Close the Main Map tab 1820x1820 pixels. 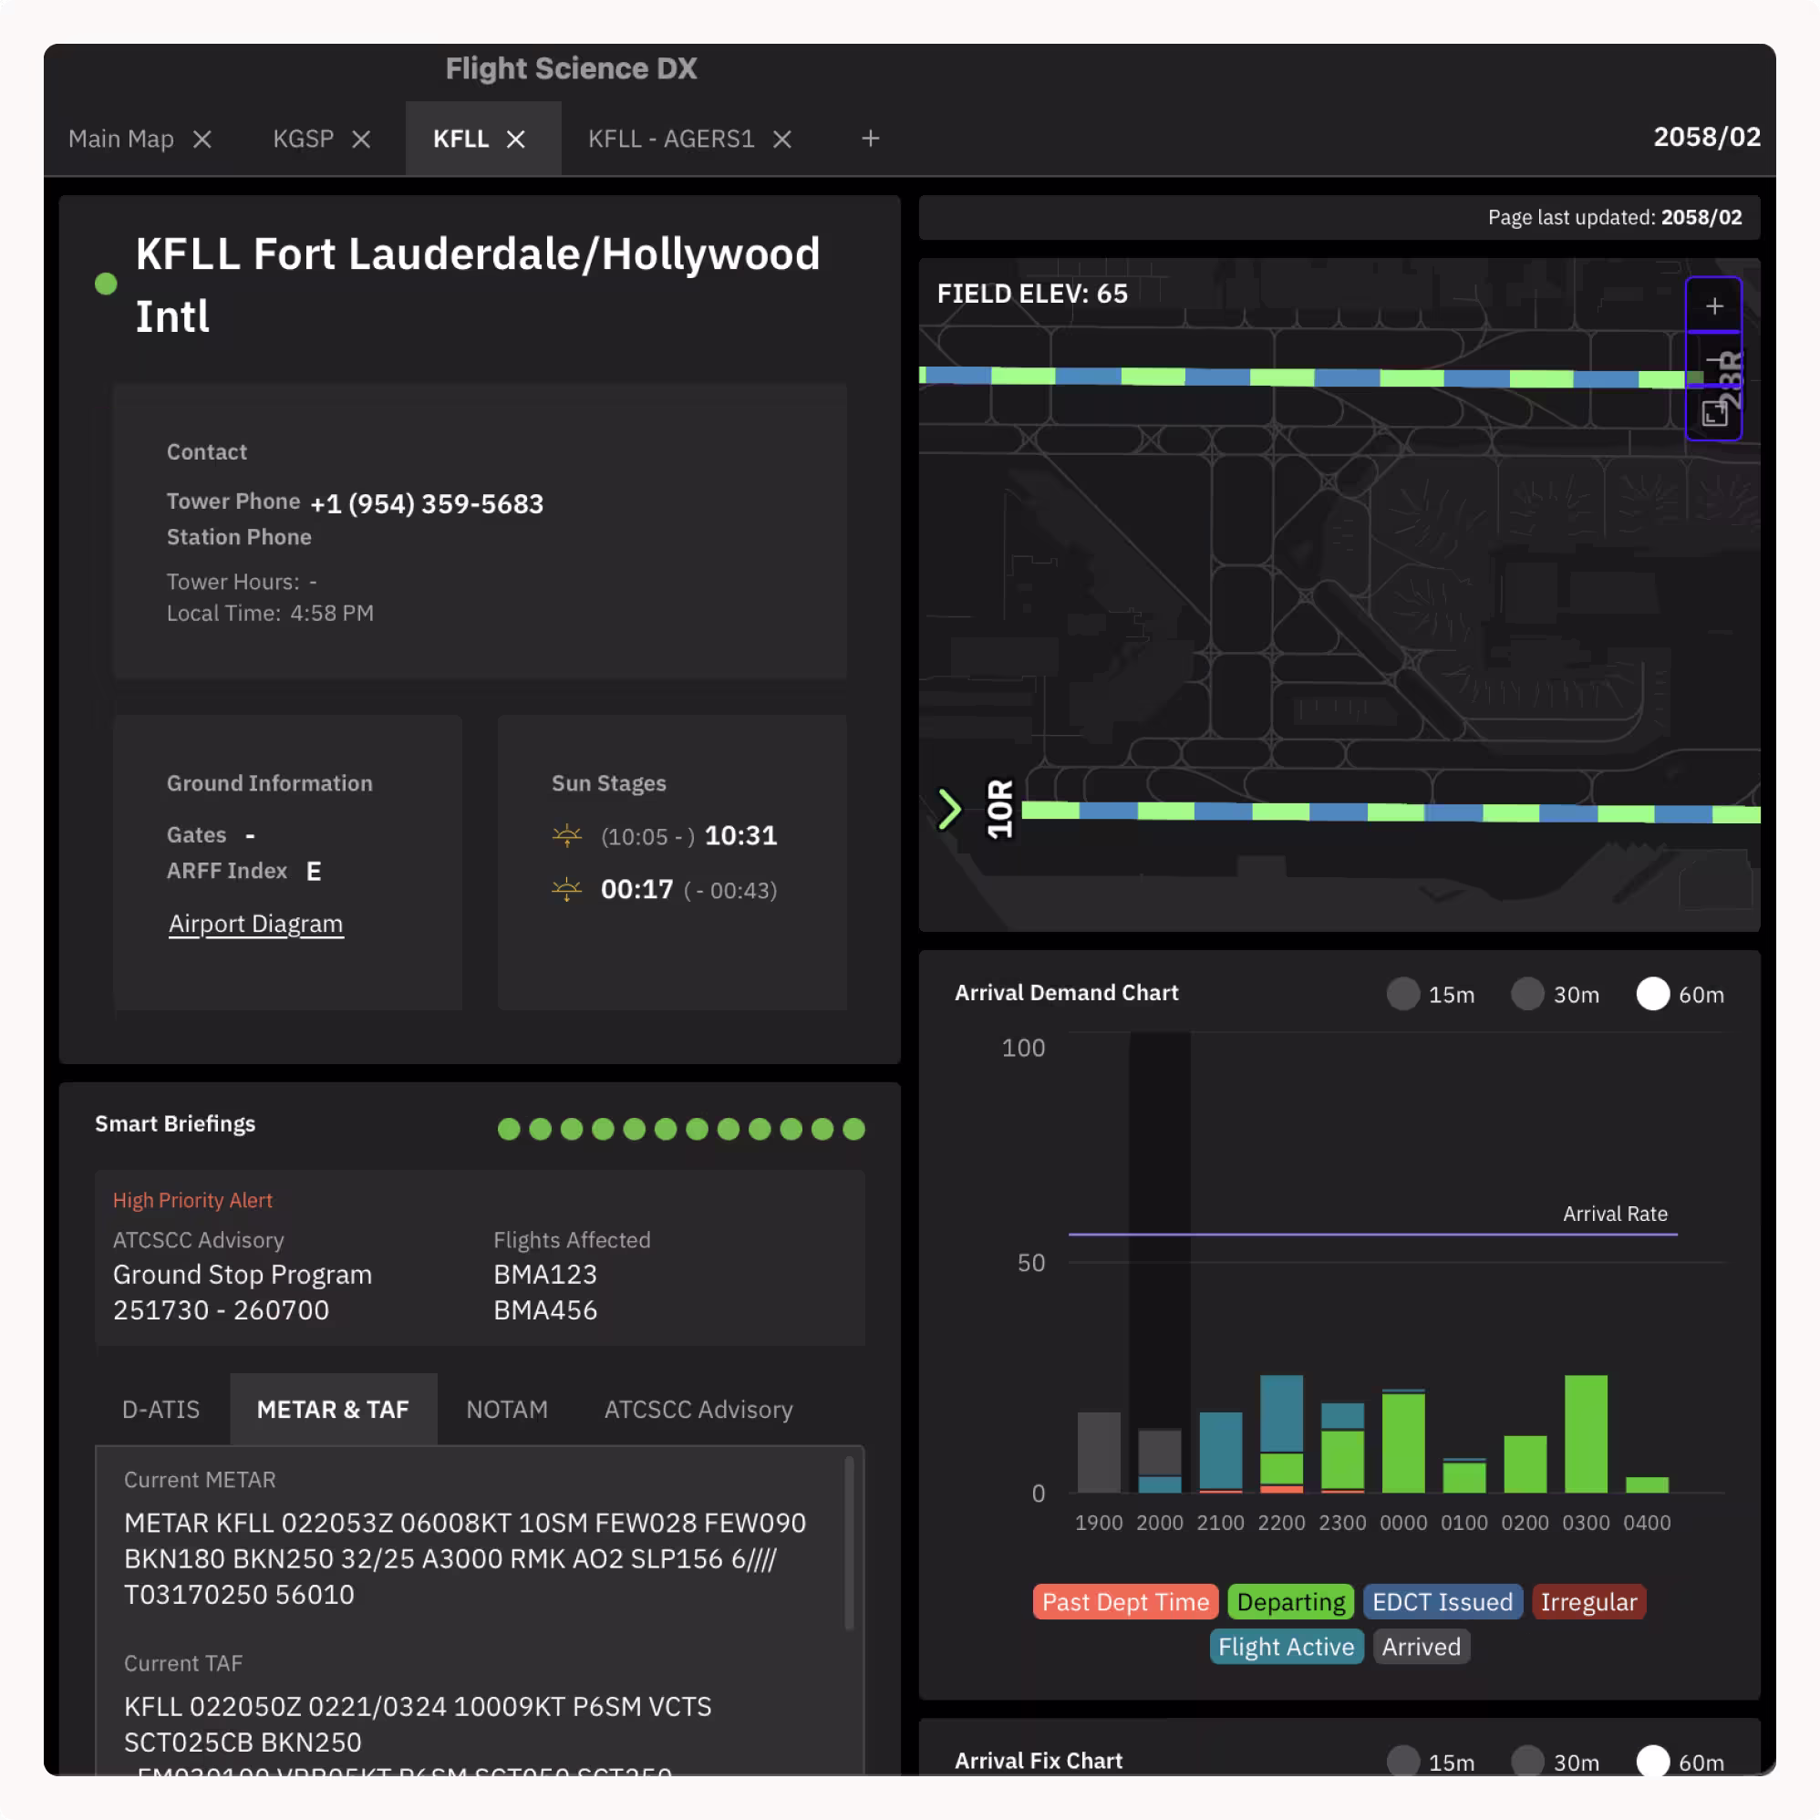(x=202, y=140)
